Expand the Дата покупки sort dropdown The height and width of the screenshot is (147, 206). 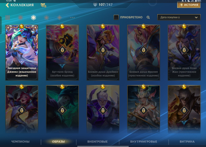(179, 17)
